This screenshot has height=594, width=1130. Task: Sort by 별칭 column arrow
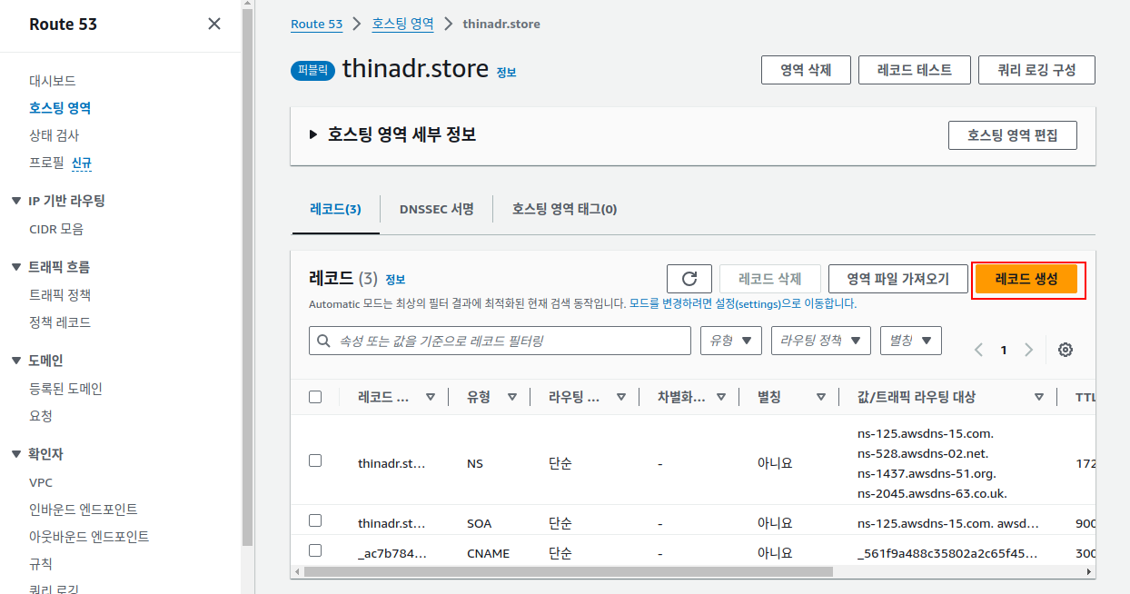point(821,397)
